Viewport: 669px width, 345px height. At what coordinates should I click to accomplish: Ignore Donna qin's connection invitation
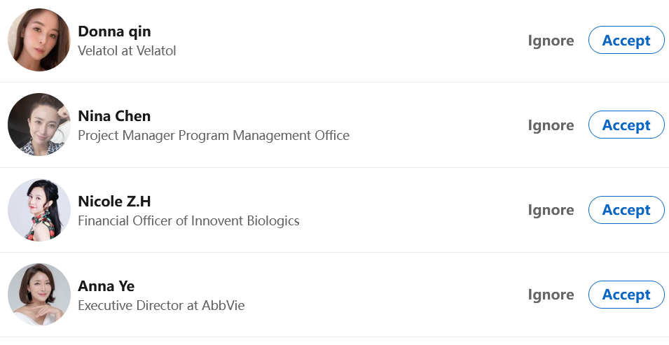(x=551, y=41)
